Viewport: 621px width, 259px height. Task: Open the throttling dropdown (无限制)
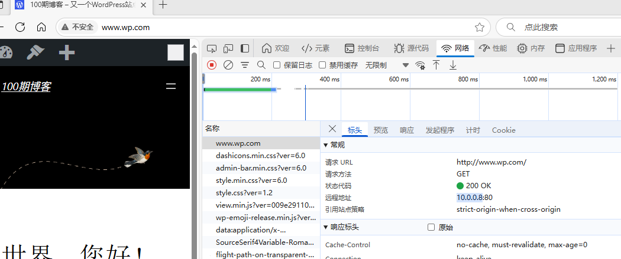click(387, 65)
